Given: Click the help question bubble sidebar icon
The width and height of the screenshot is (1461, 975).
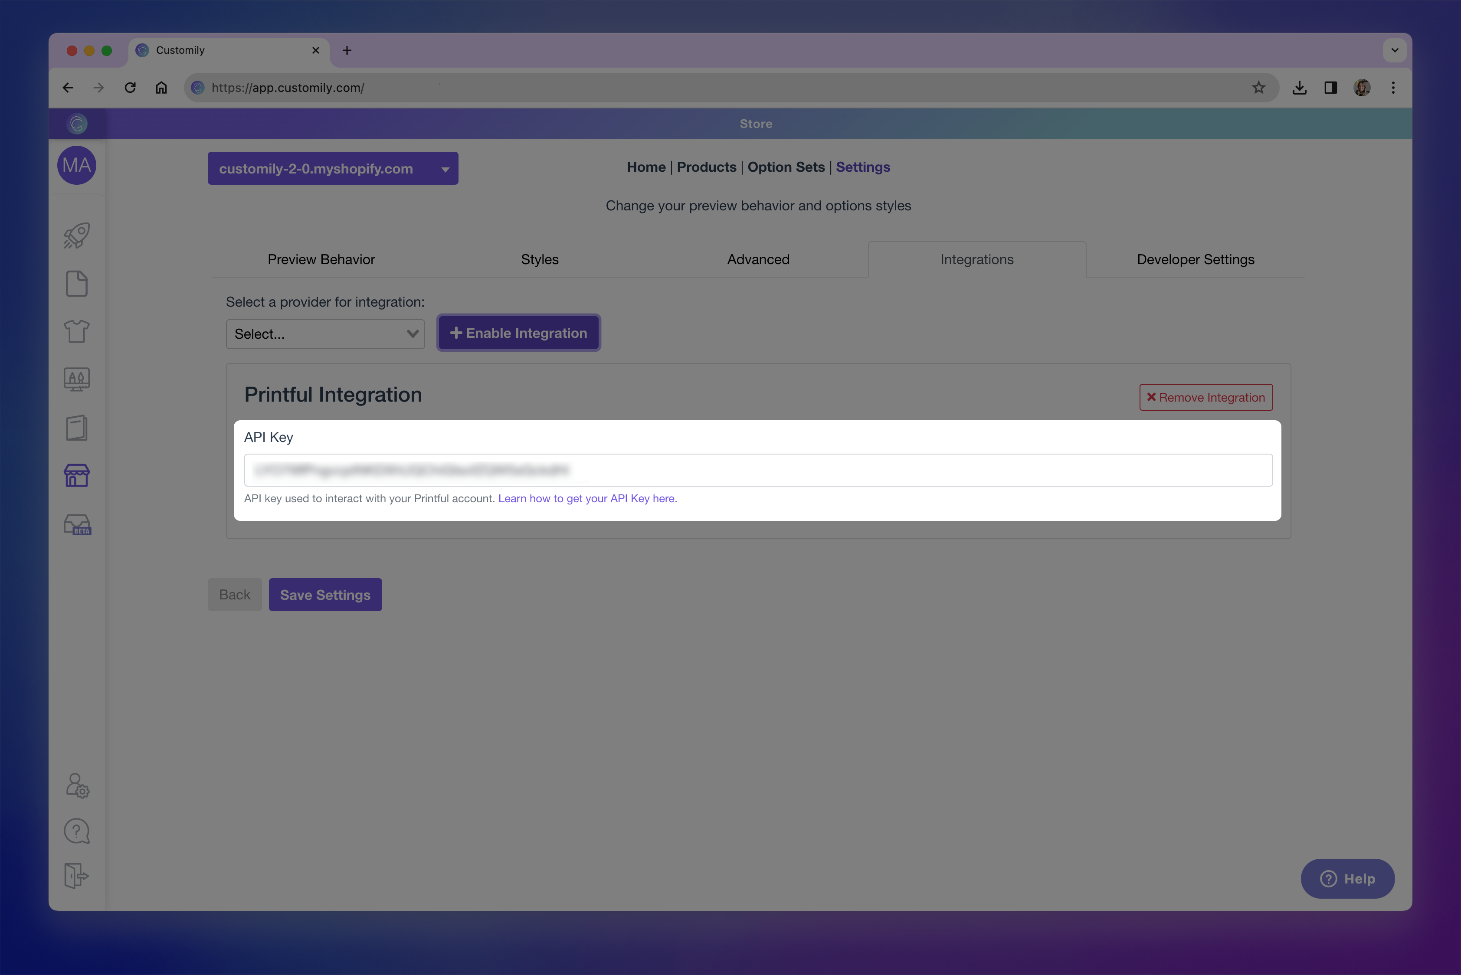Looking at the screenshot, I should coord(76,831).
